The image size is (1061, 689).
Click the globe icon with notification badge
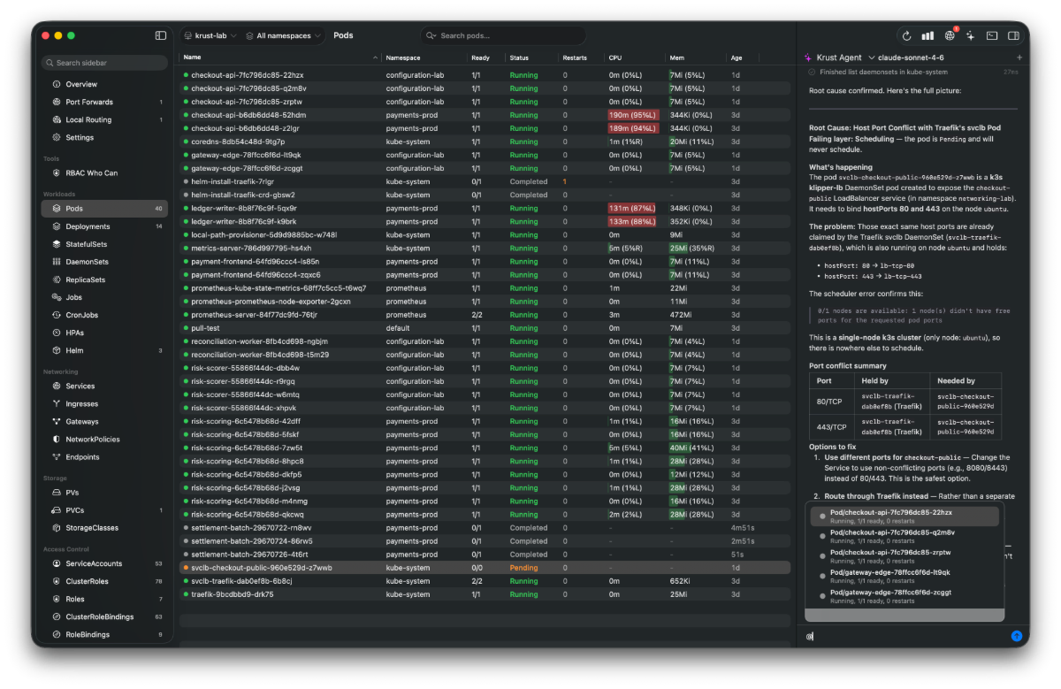click(950, 36)
